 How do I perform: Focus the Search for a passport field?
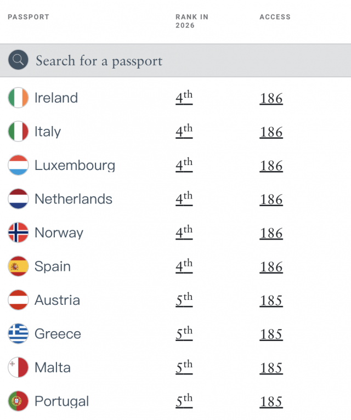pos(175,60)
